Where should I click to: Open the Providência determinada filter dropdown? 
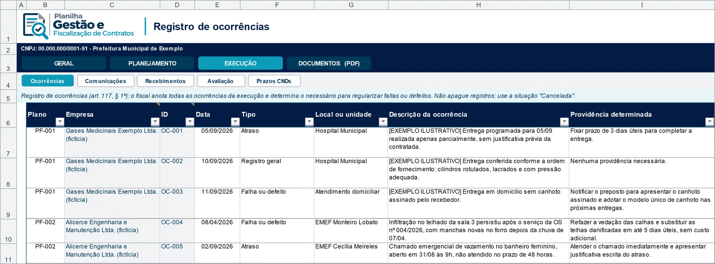tap(709, 122)
